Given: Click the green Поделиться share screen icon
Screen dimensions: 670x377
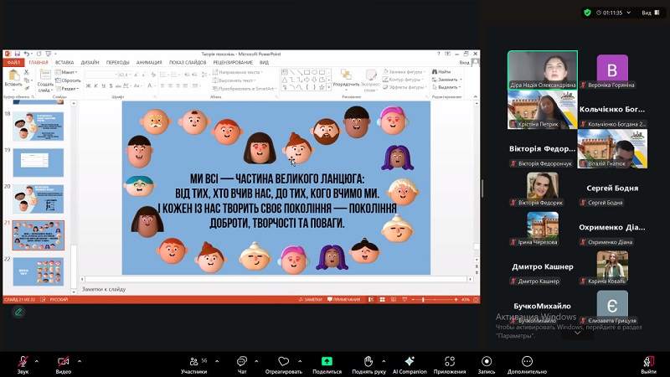Looking at the screenshot, I should pyautogui.click(x=327, y=361).
